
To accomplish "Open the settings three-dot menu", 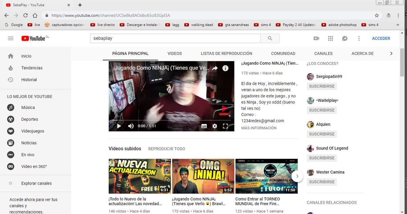I will pyautogui.click(x=359, y=39).
